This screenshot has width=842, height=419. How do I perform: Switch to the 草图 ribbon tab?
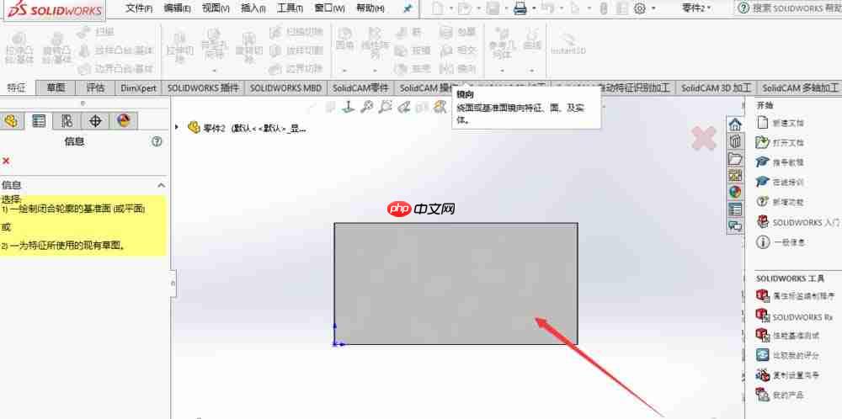click(56, 88)
